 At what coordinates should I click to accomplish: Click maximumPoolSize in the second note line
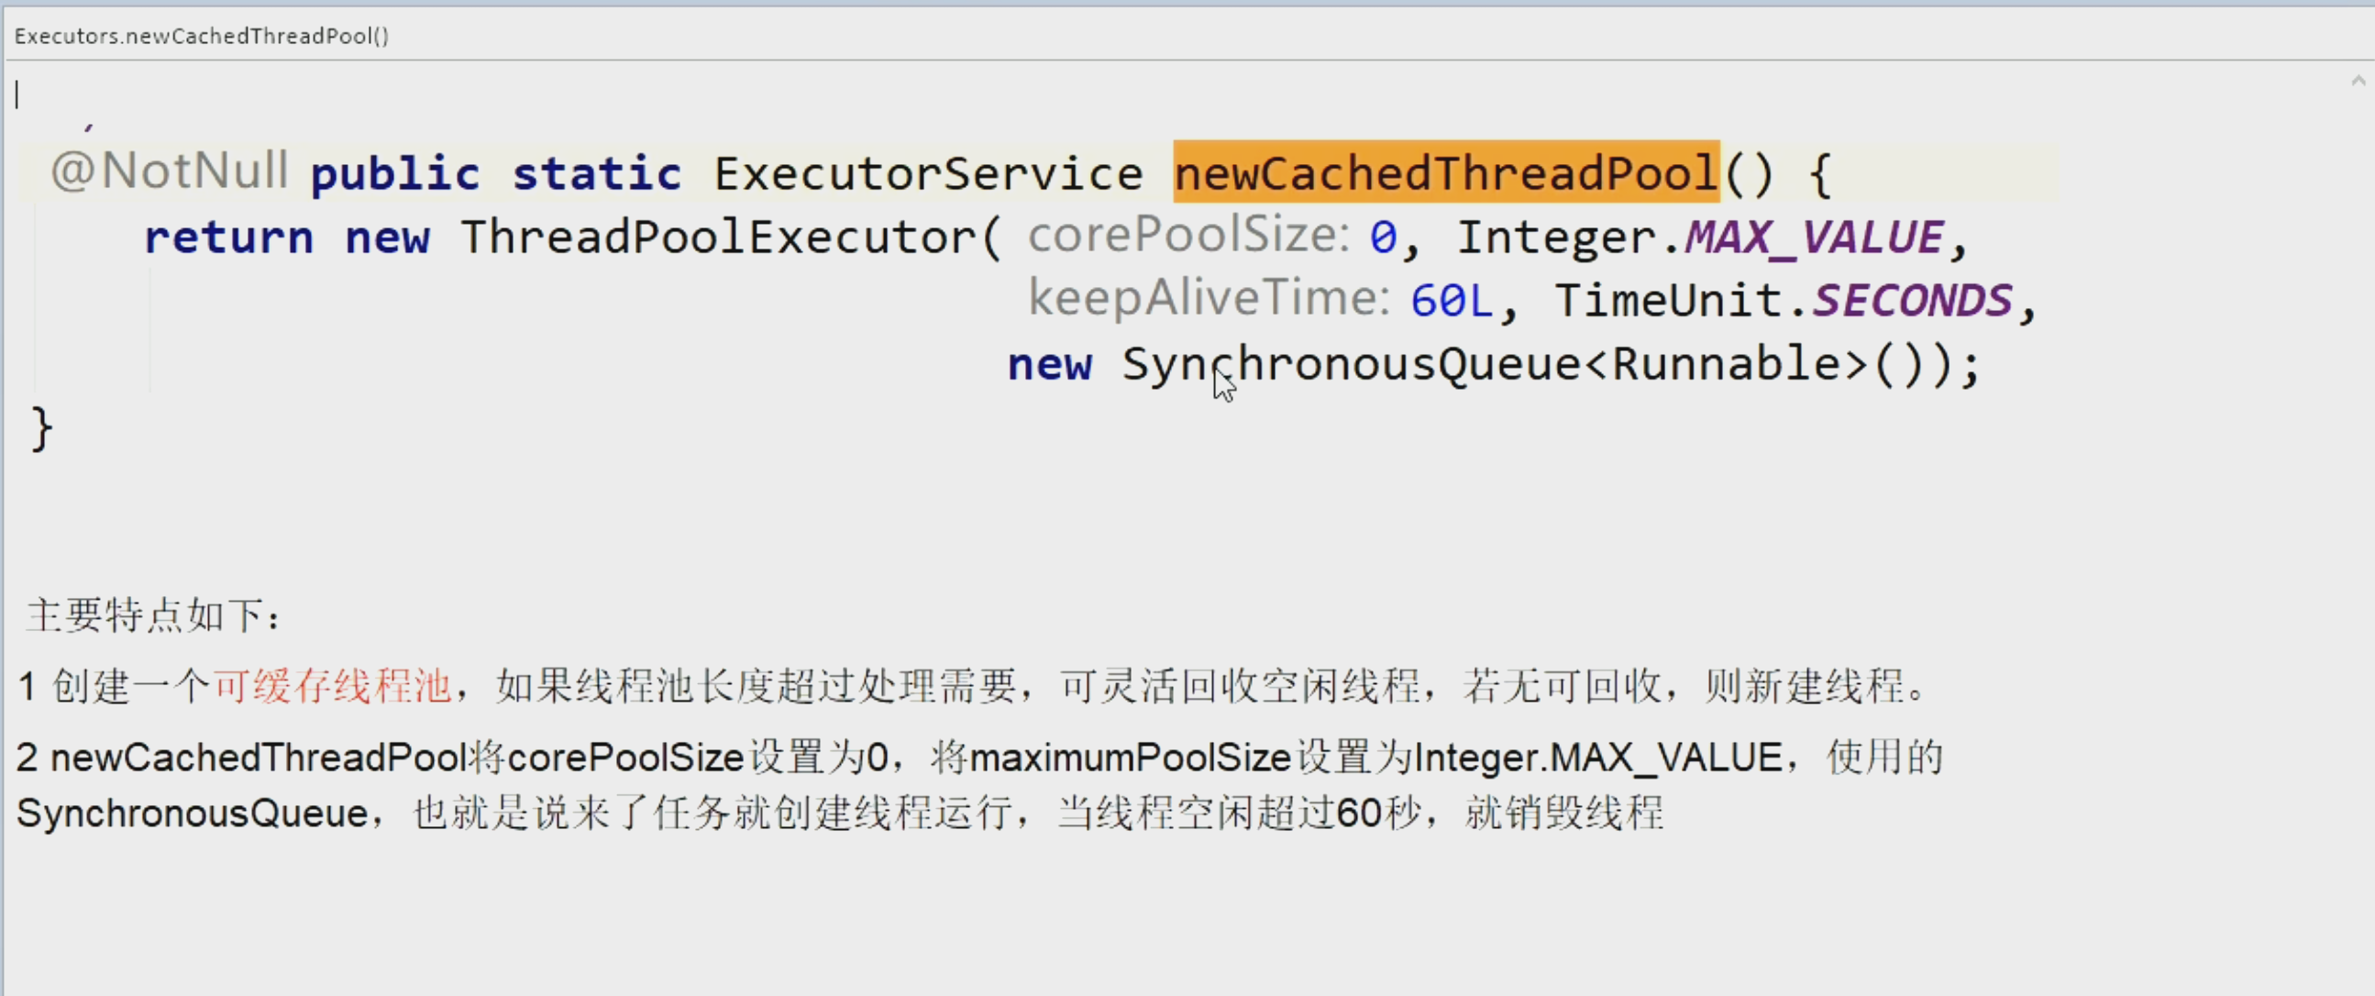coord(1130,758)
